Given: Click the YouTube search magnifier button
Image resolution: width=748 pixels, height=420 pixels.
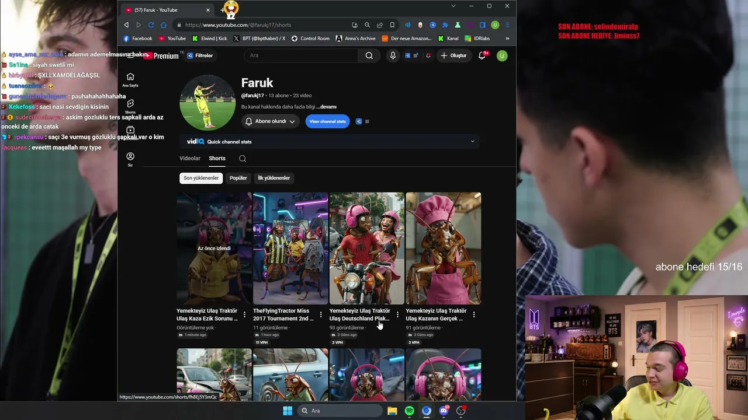Looking at the screenshot, I should click(369, 55).
